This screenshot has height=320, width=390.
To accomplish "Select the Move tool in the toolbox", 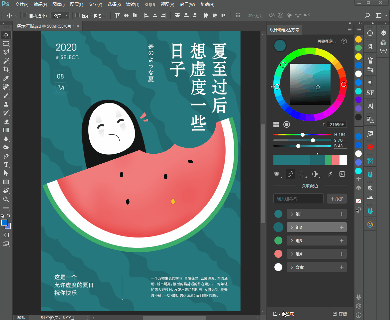I will (6, 35).
